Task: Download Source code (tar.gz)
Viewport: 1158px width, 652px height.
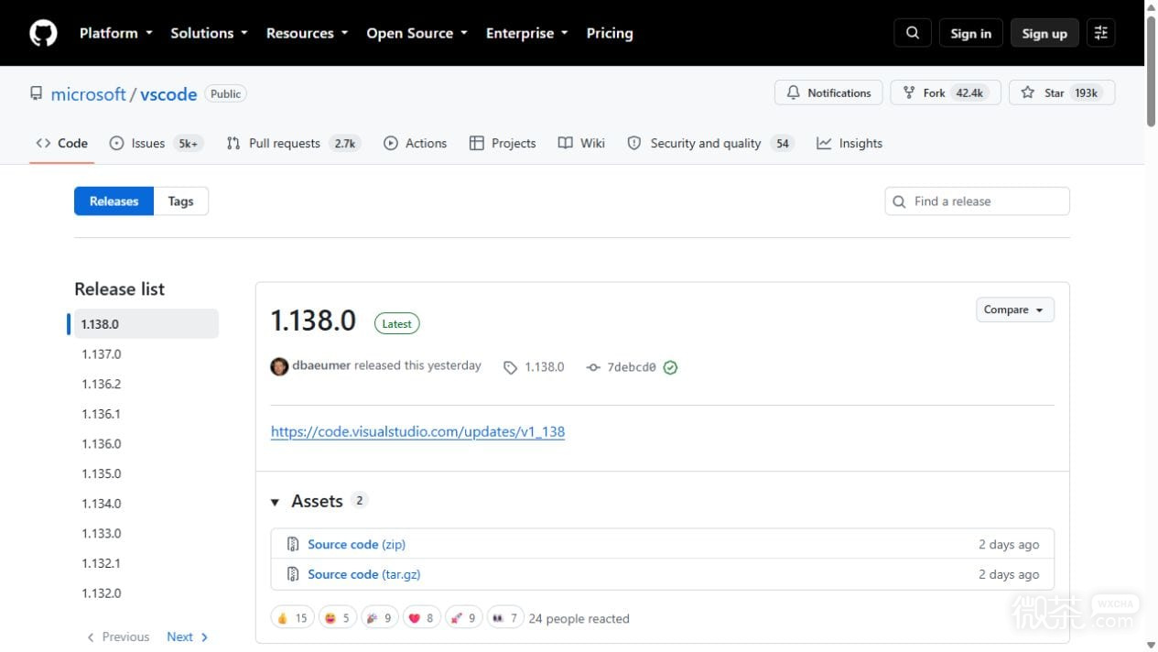Action: click(x=363, y=574)
